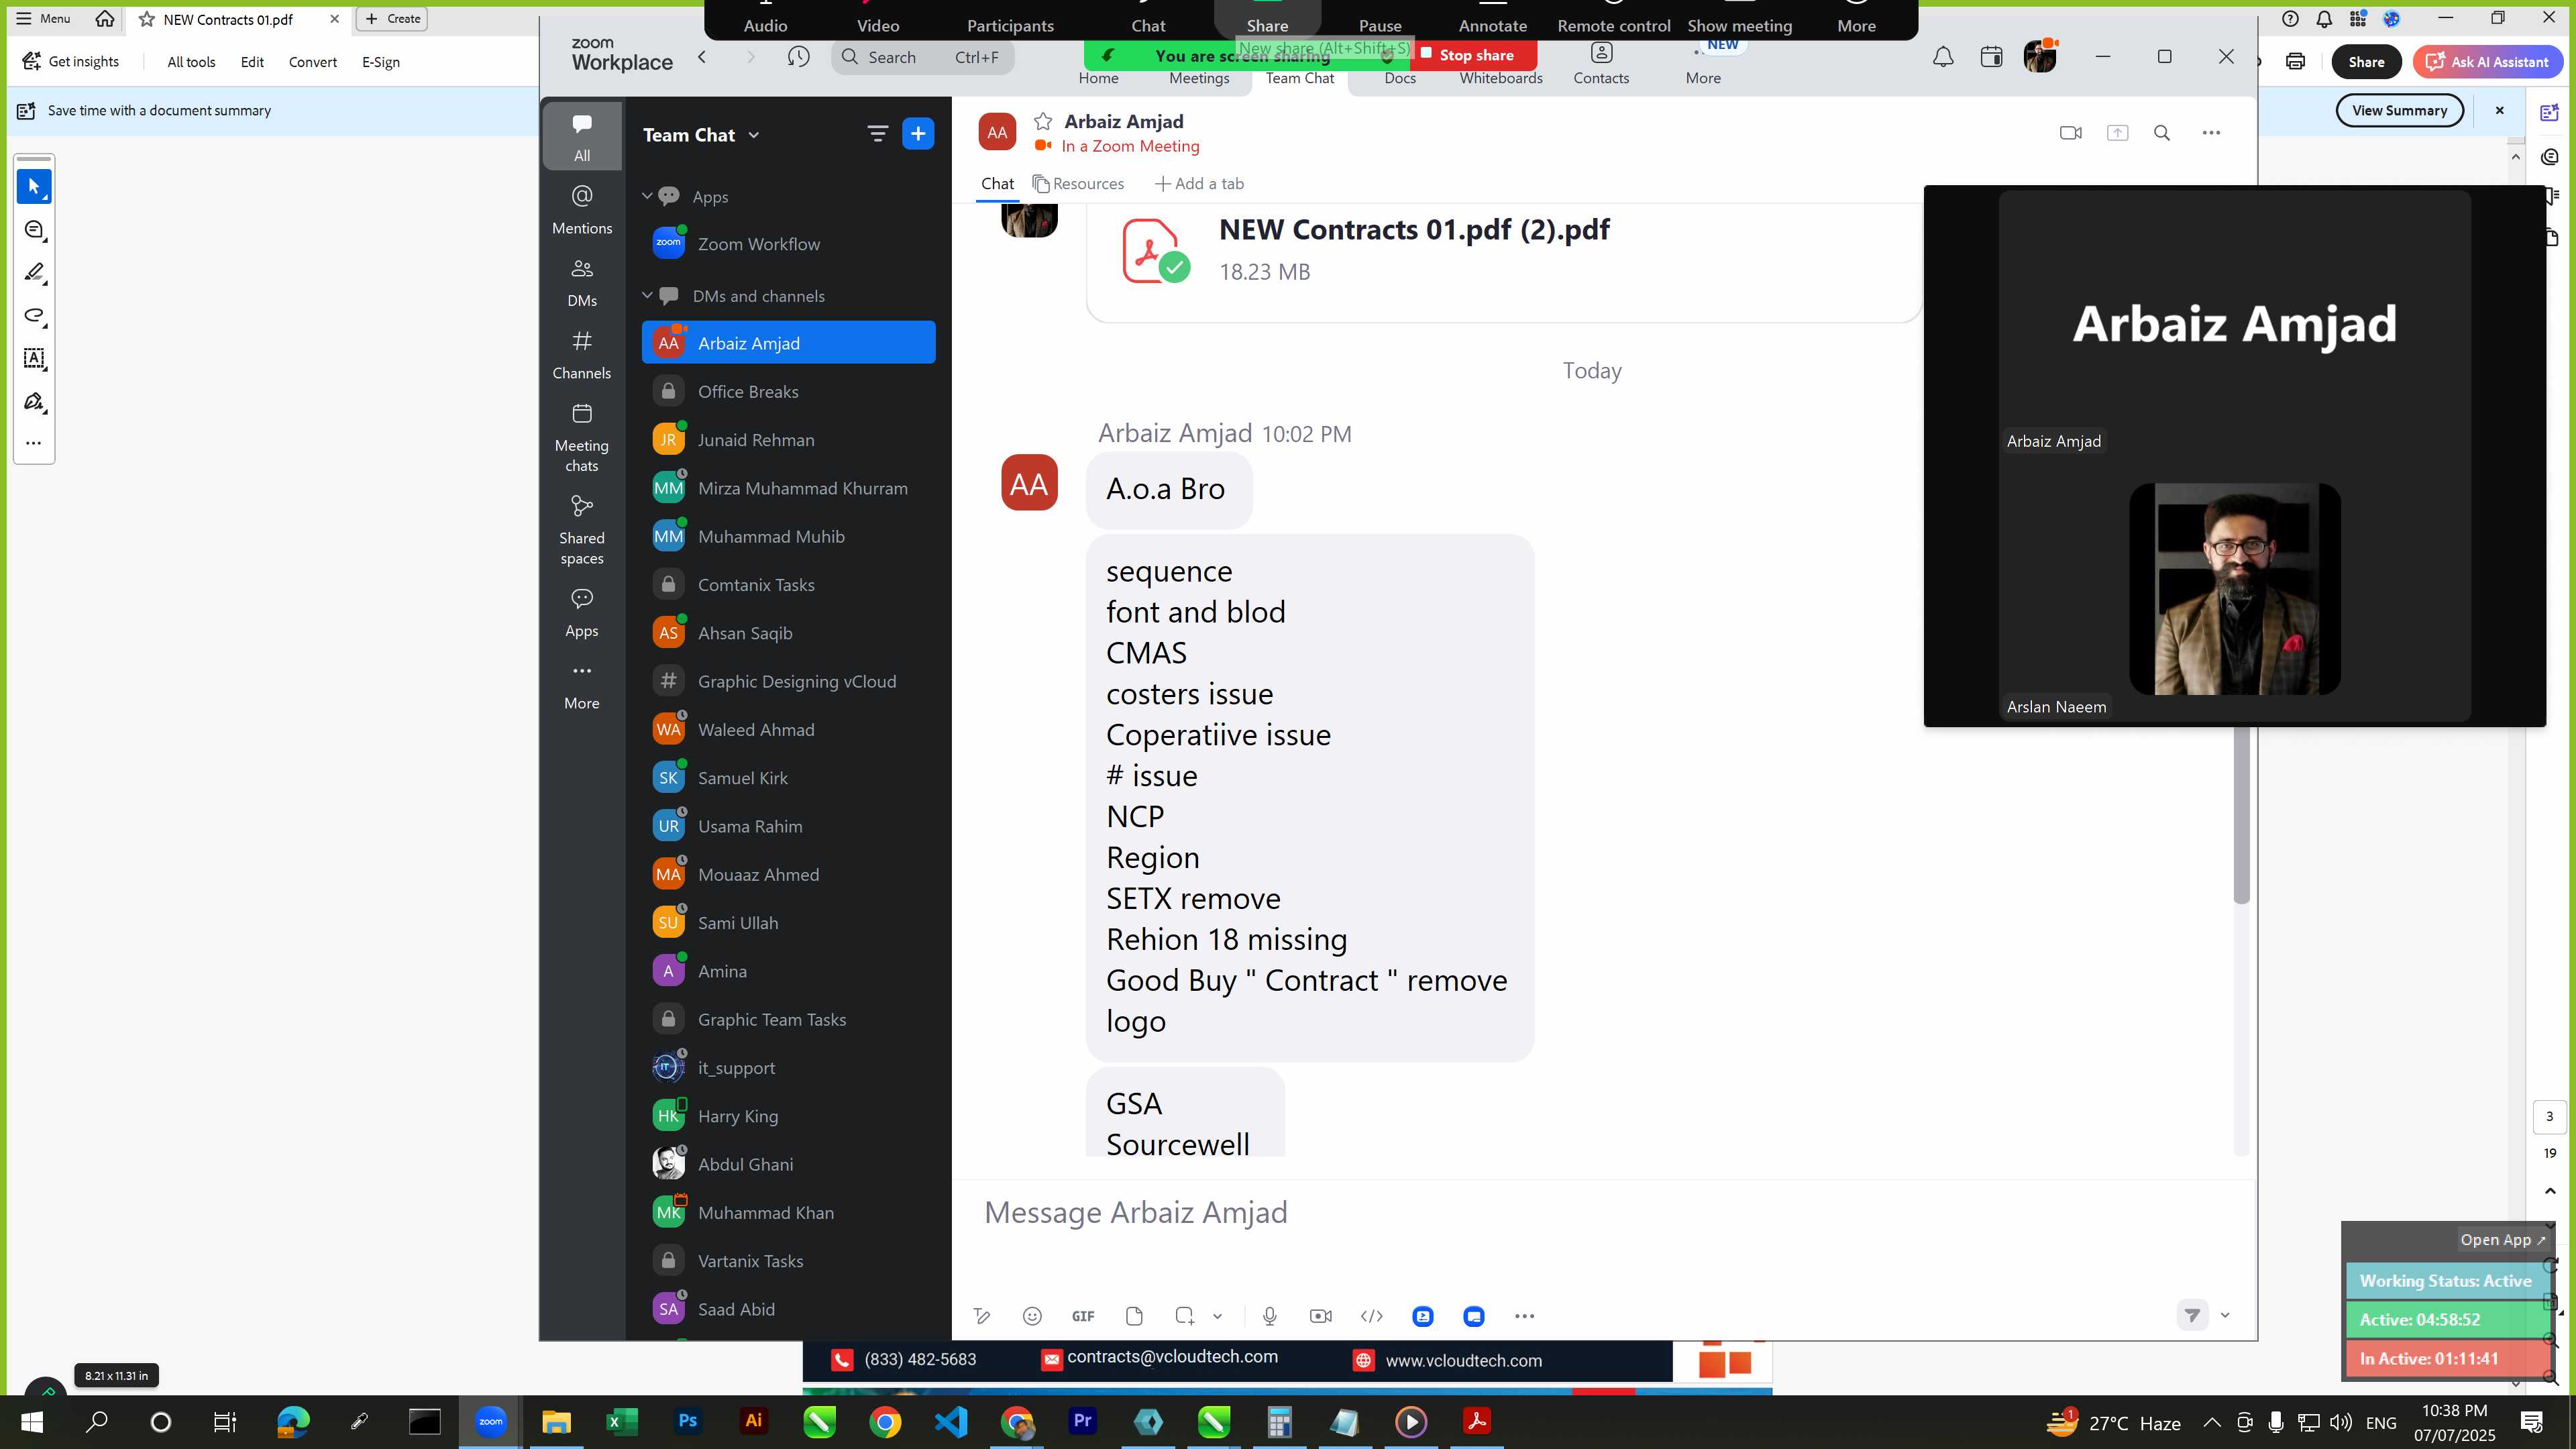Star the Arbaiz Amjad chat
The image size is (2576, 1449).
[1043, 121]
